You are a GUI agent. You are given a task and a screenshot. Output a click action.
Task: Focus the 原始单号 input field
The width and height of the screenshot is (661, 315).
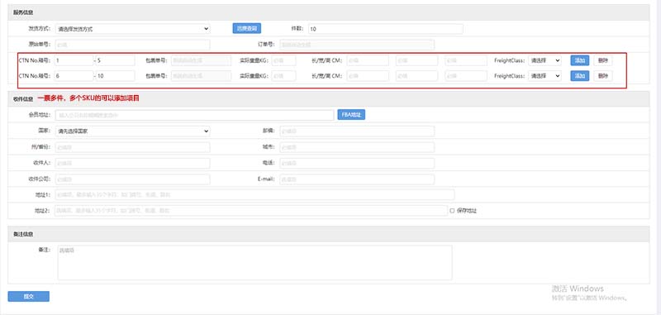(x=132, y=45)
